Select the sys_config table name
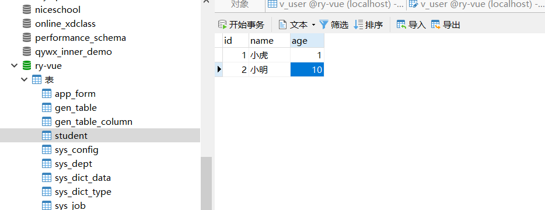The image size is (545, 210). point(76,150)
